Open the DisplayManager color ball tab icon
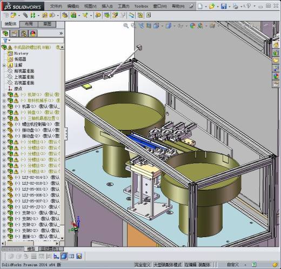281x269 pixels. pyautogui.click(x=33, y=33)
